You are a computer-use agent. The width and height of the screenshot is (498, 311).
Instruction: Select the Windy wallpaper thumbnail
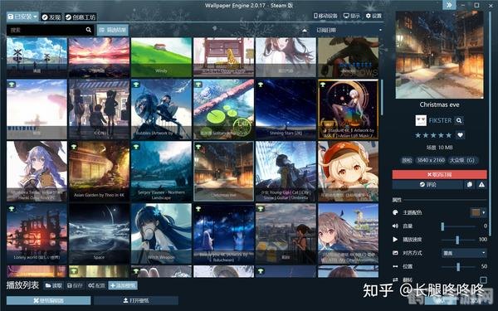[161, 57]
